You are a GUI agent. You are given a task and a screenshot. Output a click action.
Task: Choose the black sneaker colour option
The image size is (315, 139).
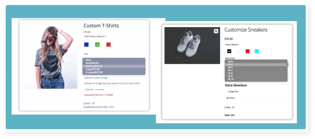(229, 51)
